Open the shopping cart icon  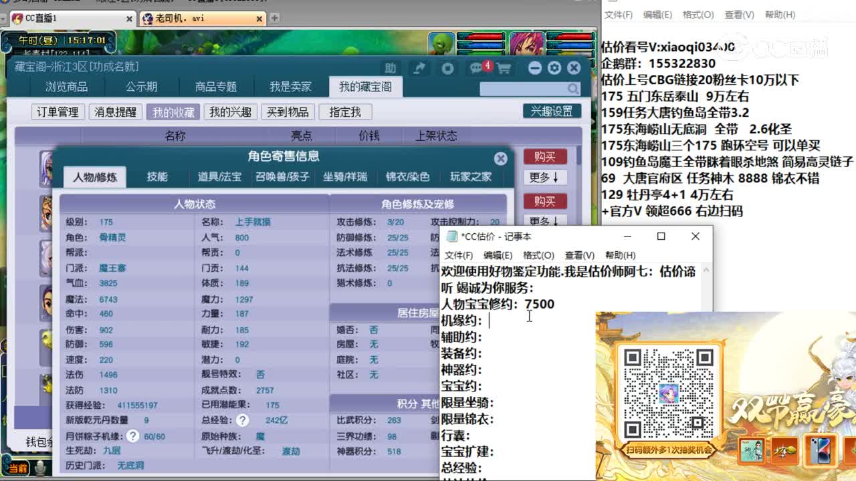coord(504,68)
